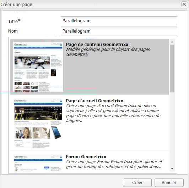Click the Annuler button
189x188 pixels.
click(x=169, y=182)
